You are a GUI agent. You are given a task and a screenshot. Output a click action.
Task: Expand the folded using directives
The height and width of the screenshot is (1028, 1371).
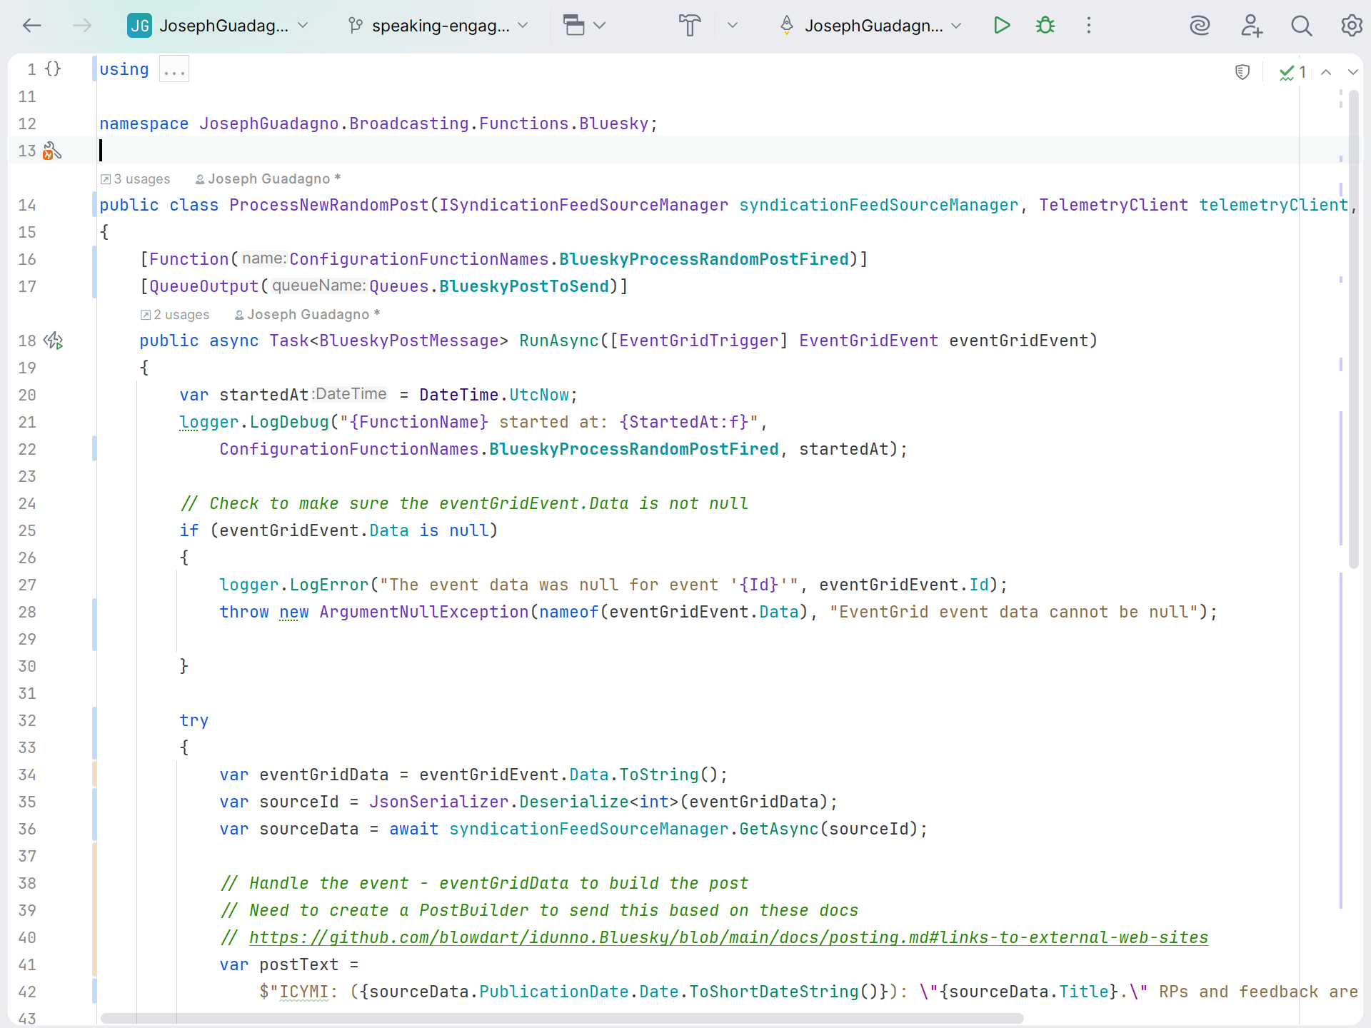[174, 69]
